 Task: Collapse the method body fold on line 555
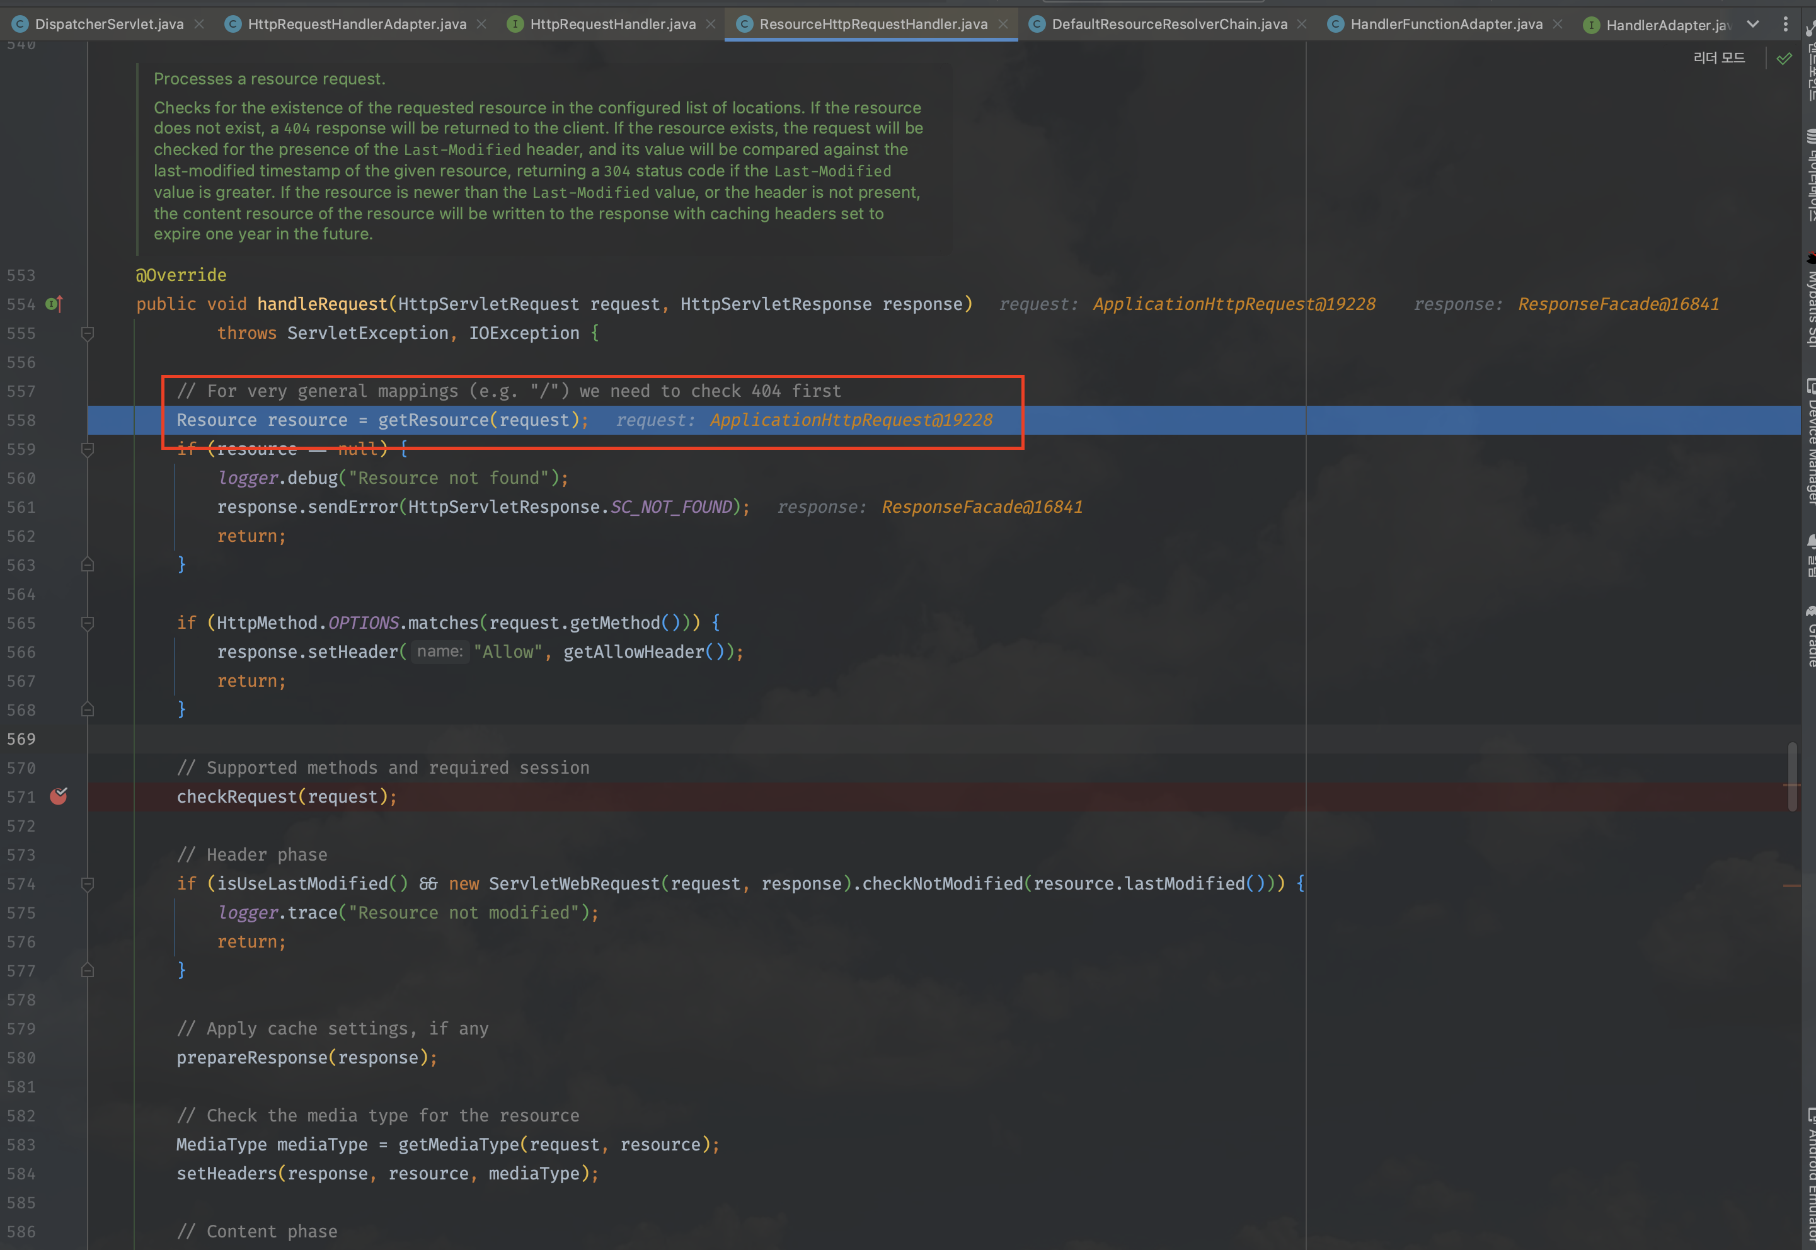88,334
